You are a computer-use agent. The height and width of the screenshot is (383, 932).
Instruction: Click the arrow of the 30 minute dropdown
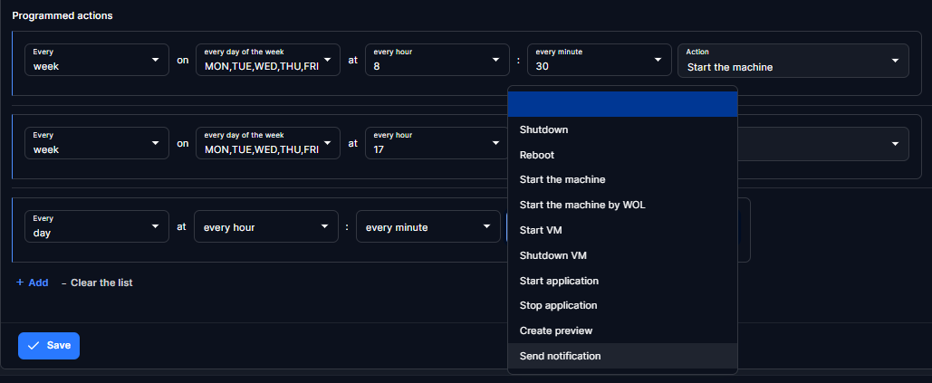pos(658,61)
